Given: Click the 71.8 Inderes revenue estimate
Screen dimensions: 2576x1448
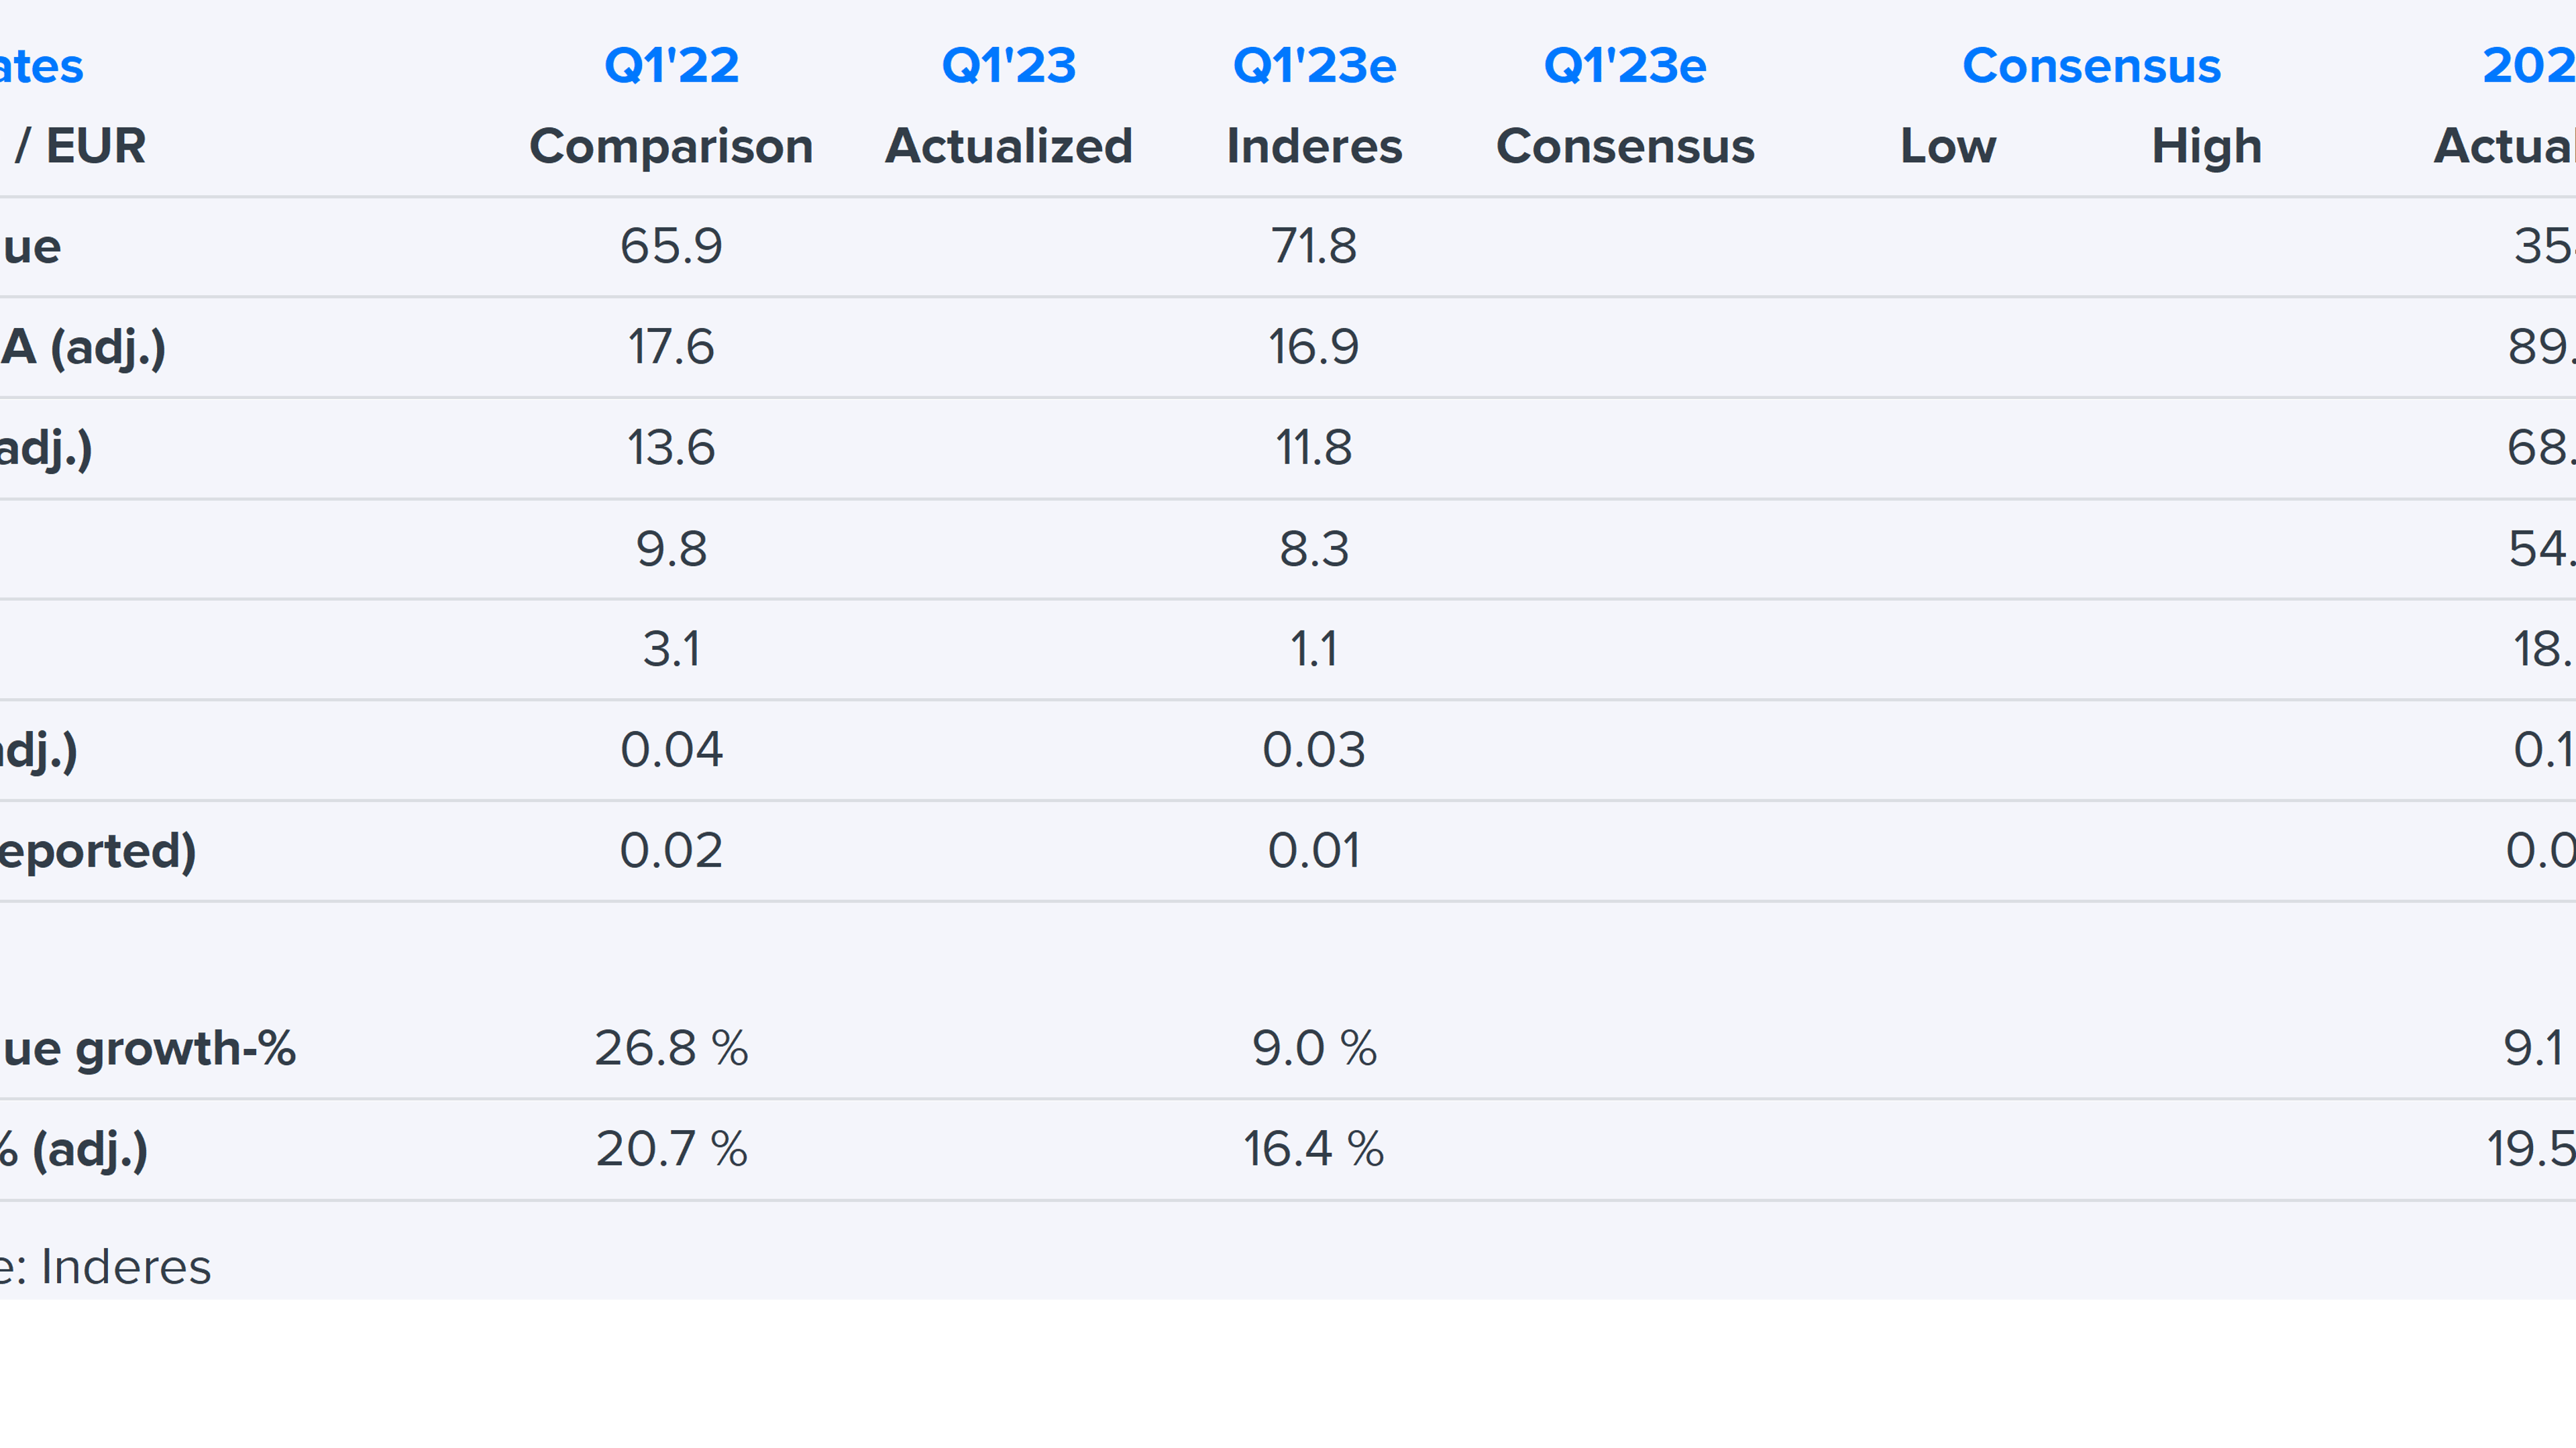Looking at the screenshot, I should point(1314,246).
